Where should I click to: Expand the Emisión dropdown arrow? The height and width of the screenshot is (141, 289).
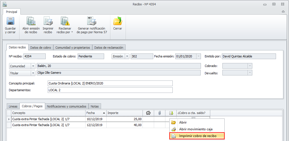127,57
